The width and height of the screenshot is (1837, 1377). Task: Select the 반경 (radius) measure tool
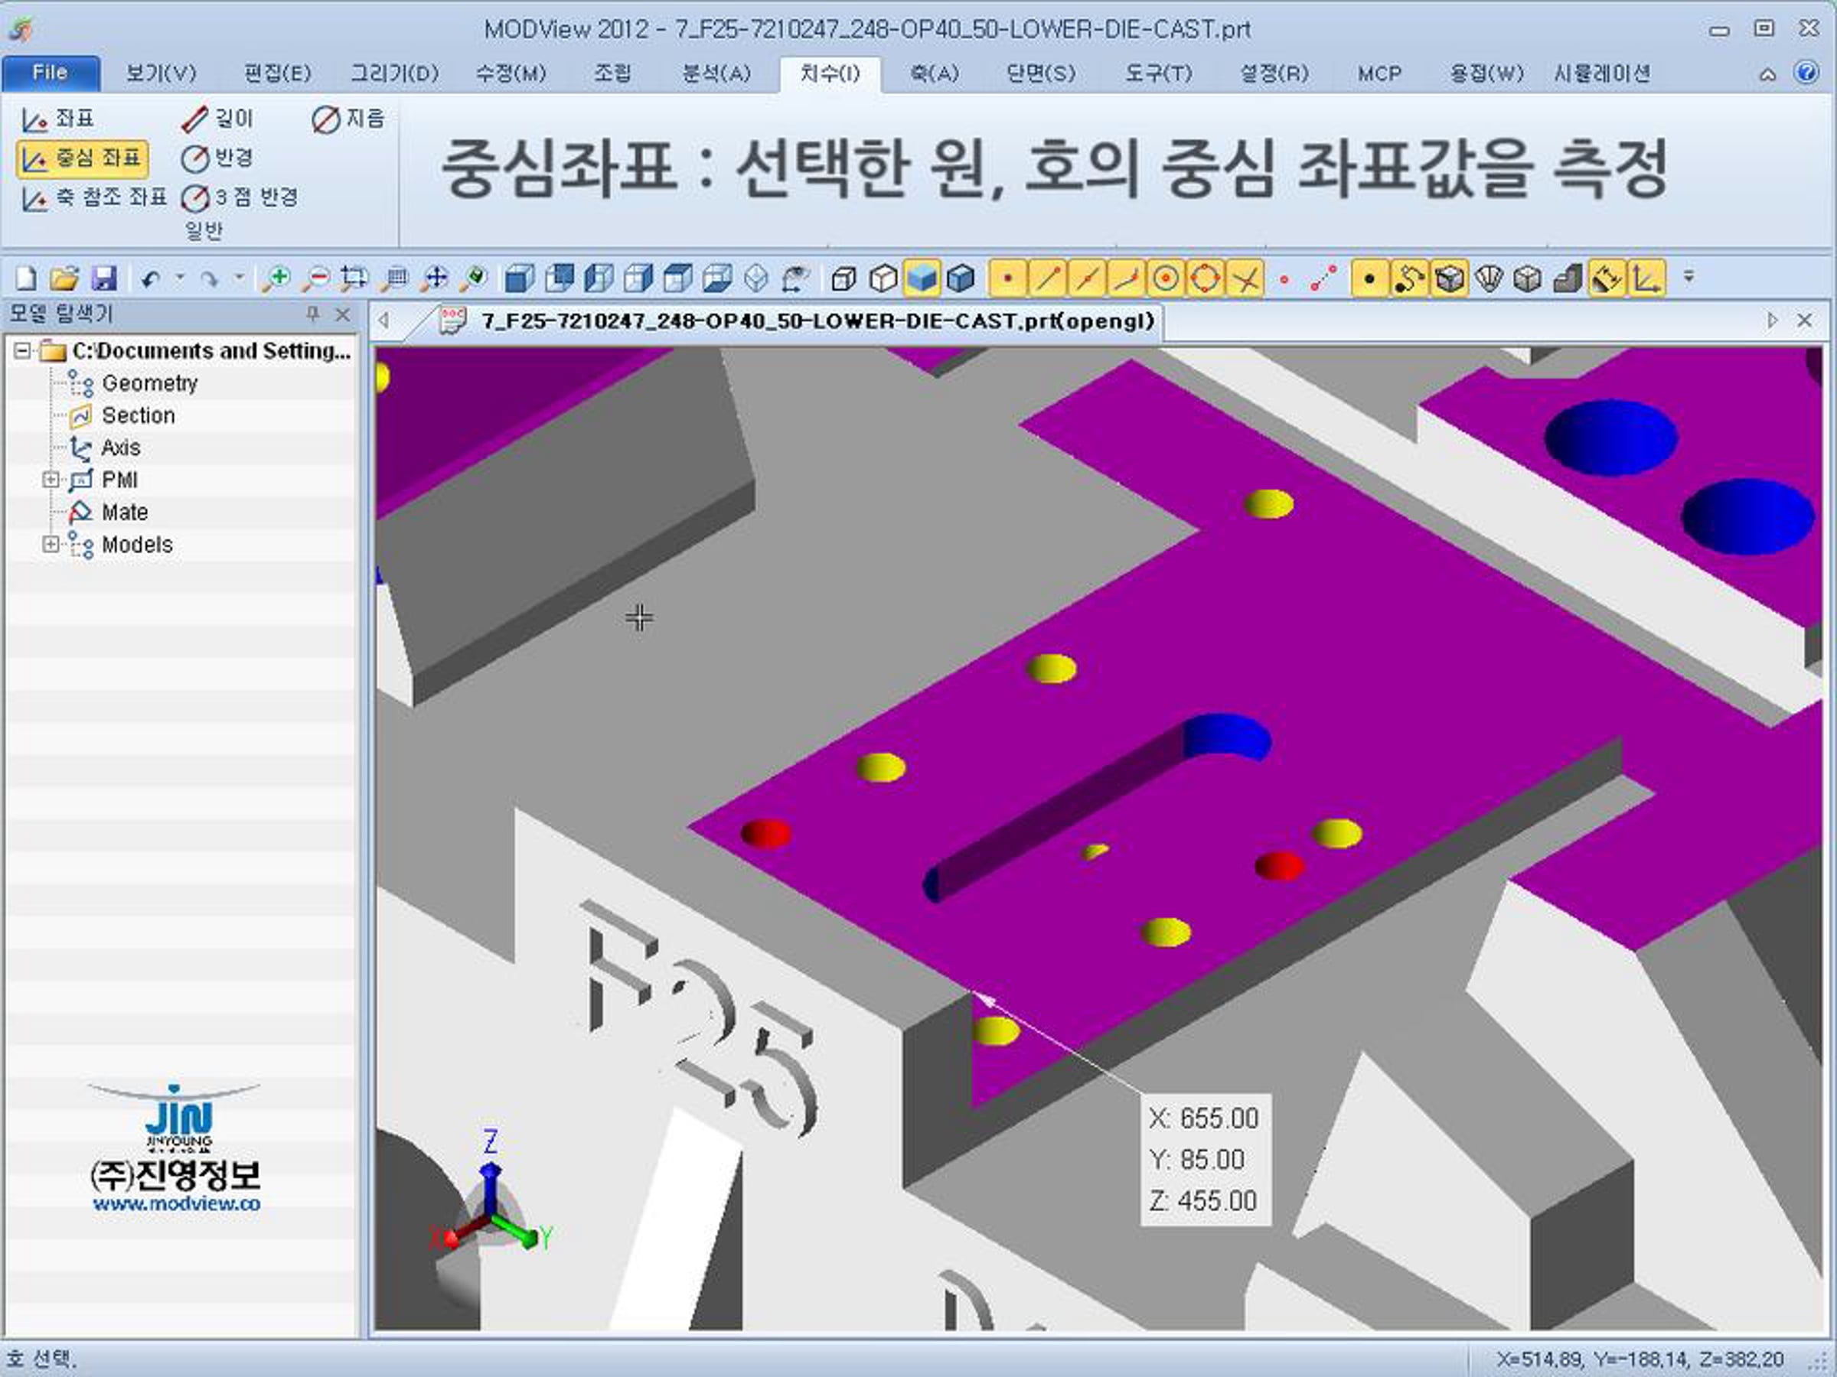click(x=217, y=158)
